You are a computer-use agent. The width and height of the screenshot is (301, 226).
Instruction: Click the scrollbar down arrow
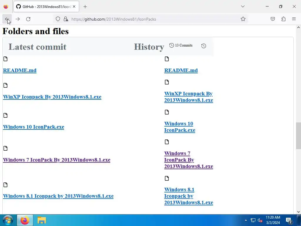click(298, 212)
